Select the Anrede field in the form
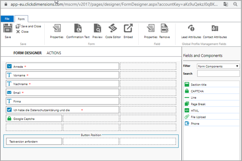Image resolution: width=242 pixels, height=161 pixels. click(63, 66)
